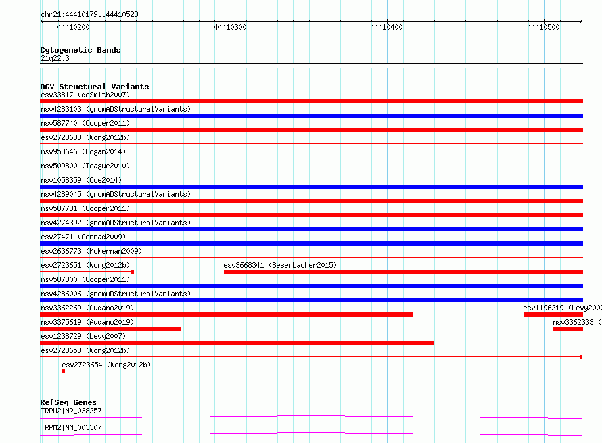Image resolution: width=602 pixels, height=443 pixels.
Task: Click the esv33817 (deSmith2007) variant label
Action: [x=85, y=95]
